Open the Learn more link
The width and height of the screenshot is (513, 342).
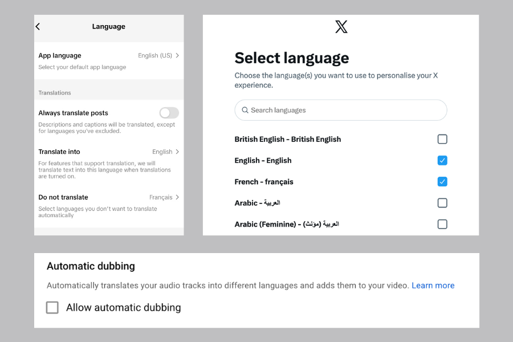pyautogui.click(x=433, y=285)
